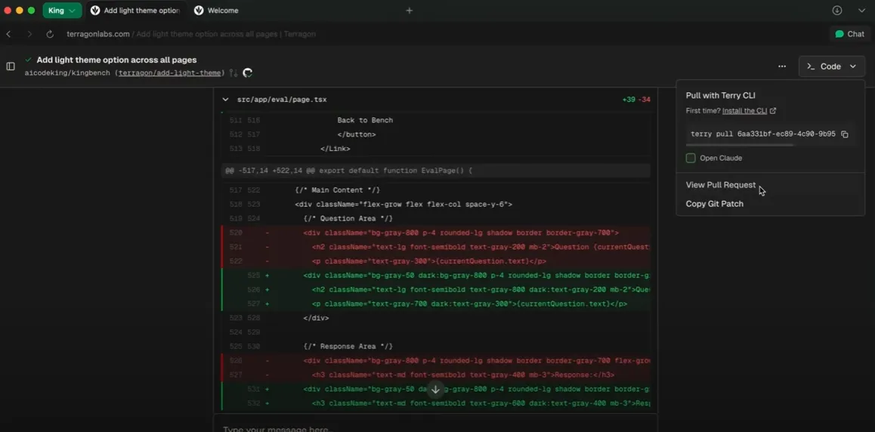The height and width of the screenshot is (432, 875).
Task: Open the three-dot more options menu
Action: [782, 66]
